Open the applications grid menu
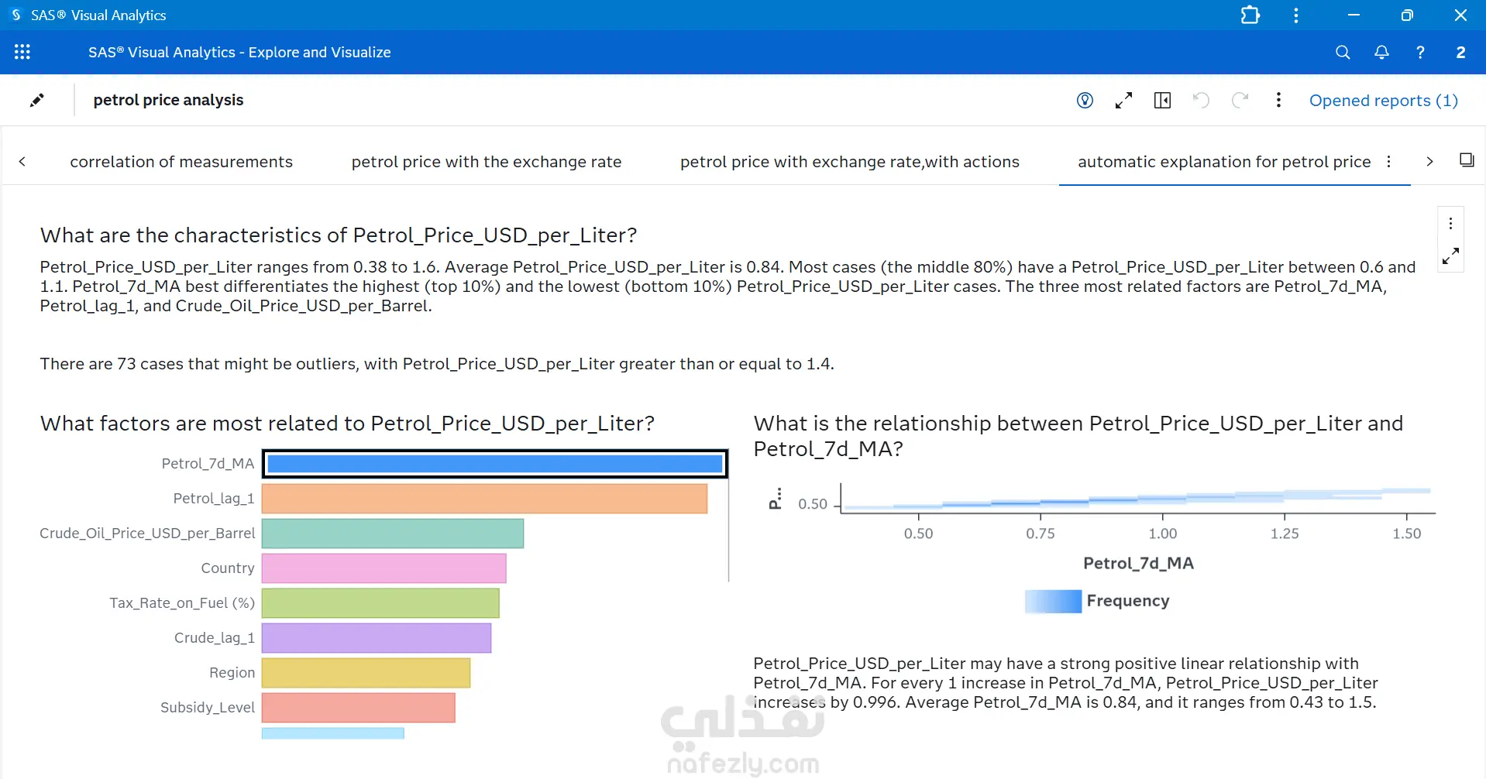Viewport: 1486px width, 779px height. point(22,52)
